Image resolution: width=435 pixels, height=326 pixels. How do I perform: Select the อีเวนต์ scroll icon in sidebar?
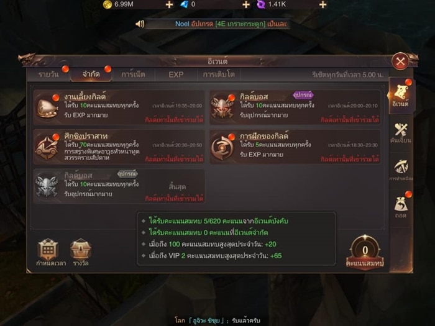(401, 96)
